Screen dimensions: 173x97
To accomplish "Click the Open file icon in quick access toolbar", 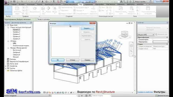I will [x=11, y=2].
